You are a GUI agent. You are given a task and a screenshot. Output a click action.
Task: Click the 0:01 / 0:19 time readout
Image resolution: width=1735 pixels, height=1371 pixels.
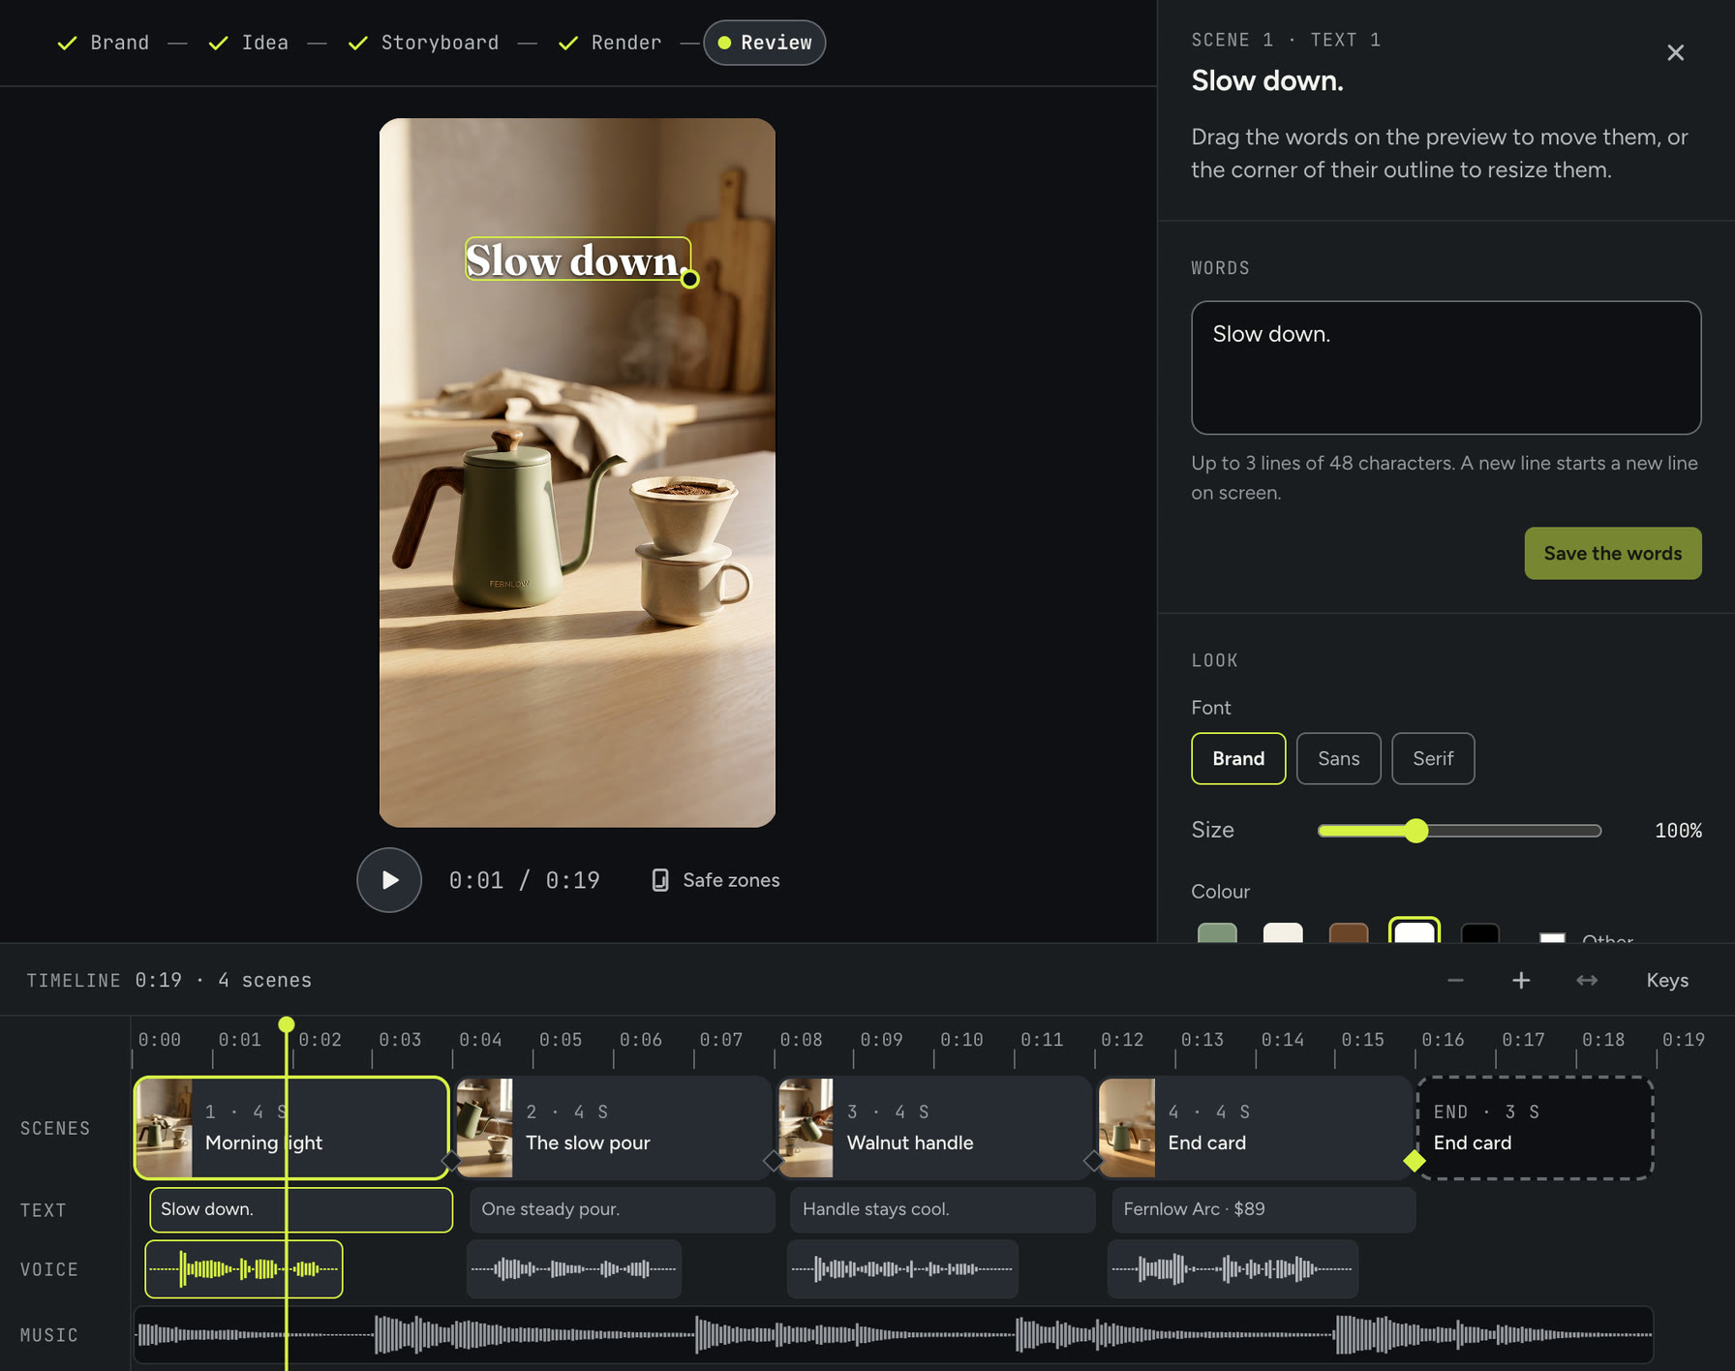524,880
